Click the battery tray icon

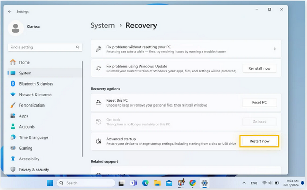click(277, 183)
